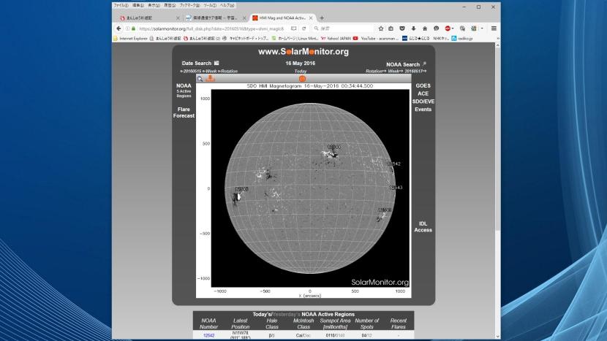Go to previous day 20160515 link
The height and width of the screenshot is (341, 607).
click(x=190, y=71)
